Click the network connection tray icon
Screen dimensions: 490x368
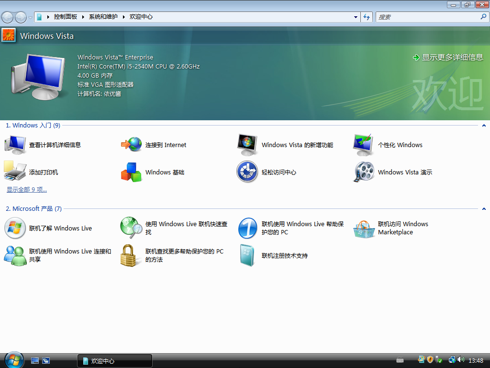(452, 360)
